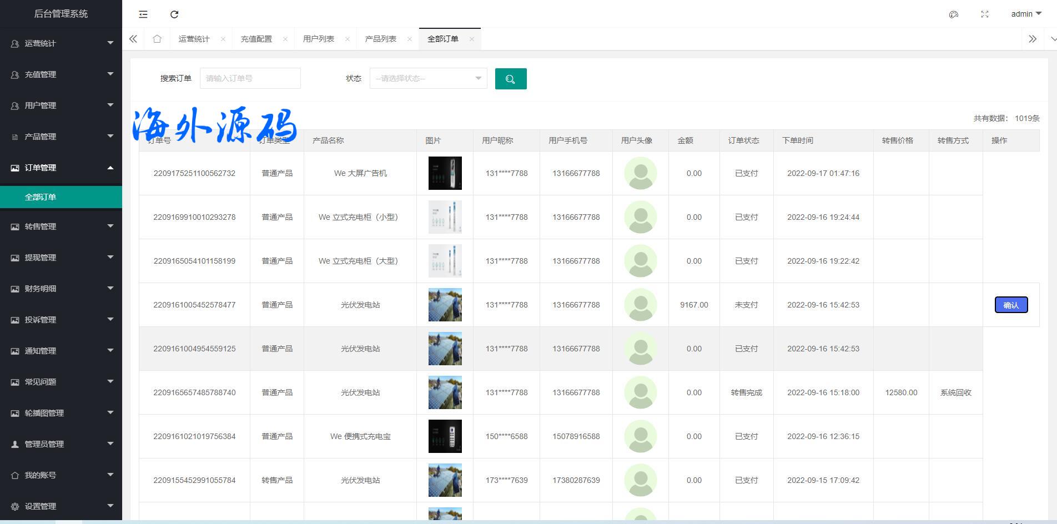Switch to the 充值配置 tab
This screenshot has width=1057, height=524.
(256, 39)
